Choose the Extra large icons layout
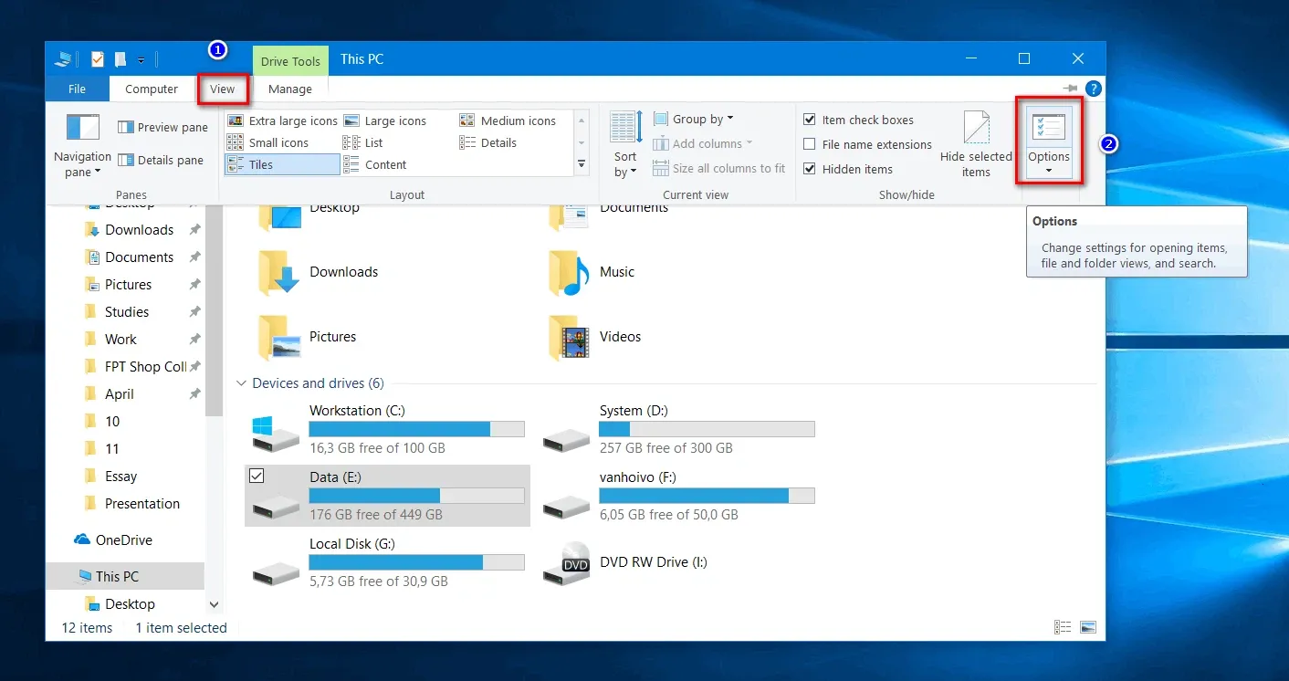This screenshot has height=681, width=1289. (x=282, y=120)
